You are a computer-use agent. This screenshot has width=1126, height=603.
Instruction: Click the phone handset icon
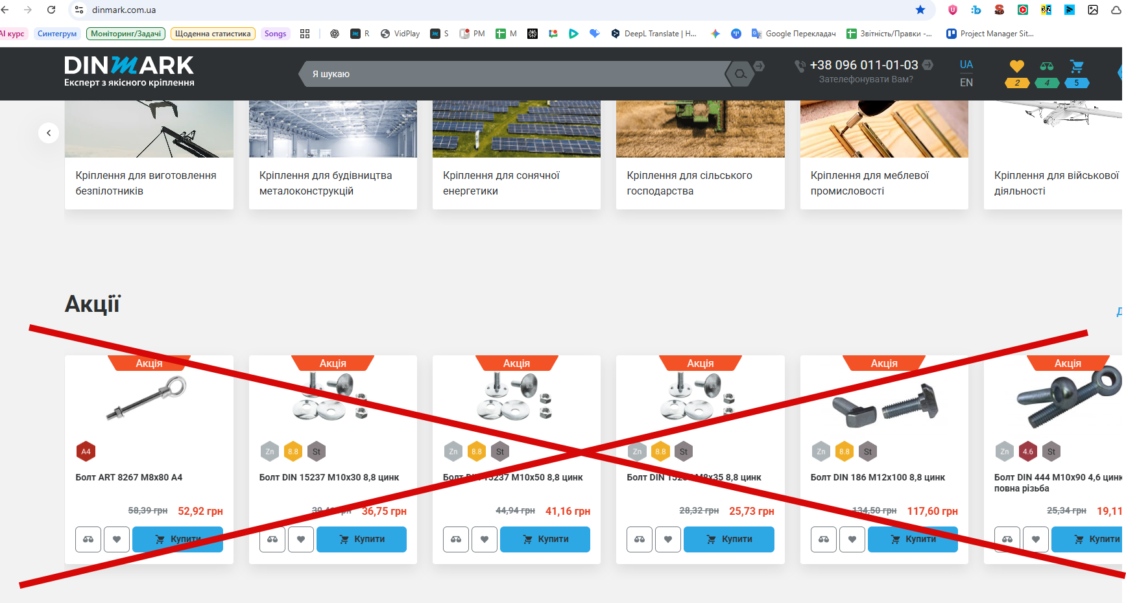coord(800,65)
